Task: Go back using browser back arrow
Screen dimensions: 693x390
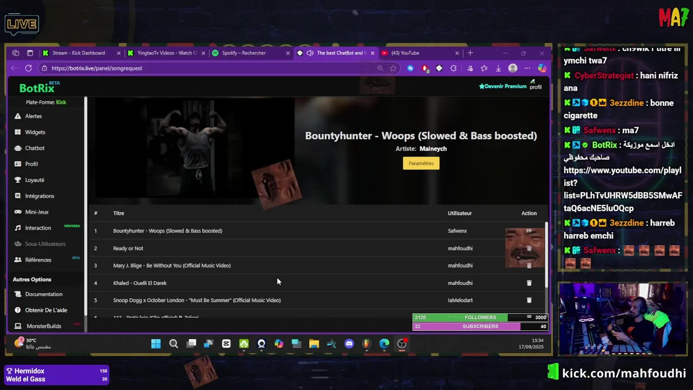Action: tap(14, 68)
